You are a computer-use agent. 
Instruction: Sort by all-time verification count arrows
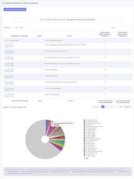[x=113, y=33]
